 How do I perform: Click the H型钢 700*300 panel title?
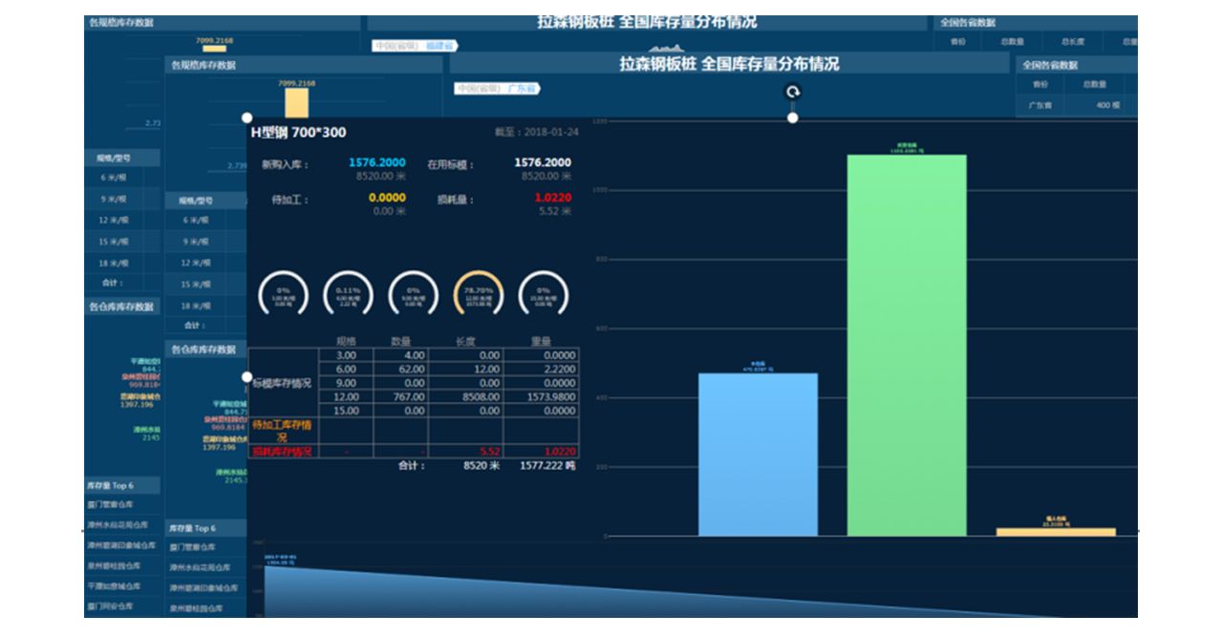[x=299, y=132]
